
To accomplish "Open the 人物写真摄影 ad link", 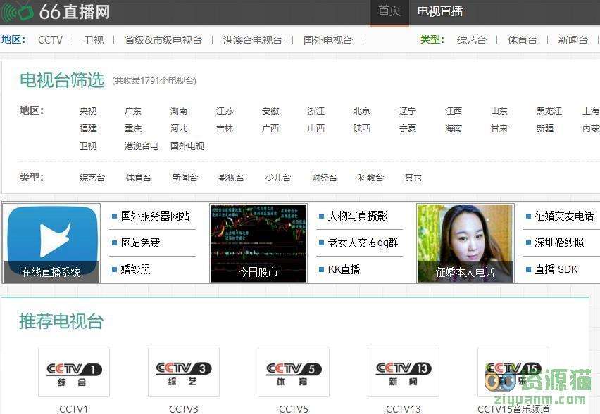I will pyautogui.click(x=358, y=216).
